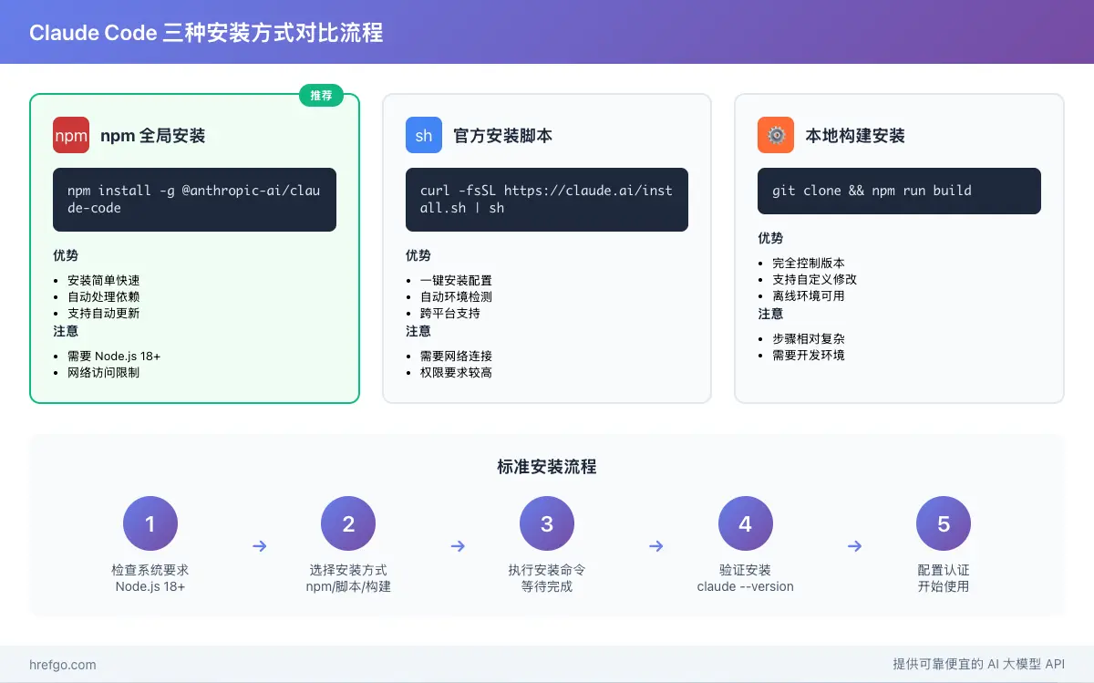The image size is (1094, 683).
Task: Click the red npm logo icon
Action: (71, 135)
